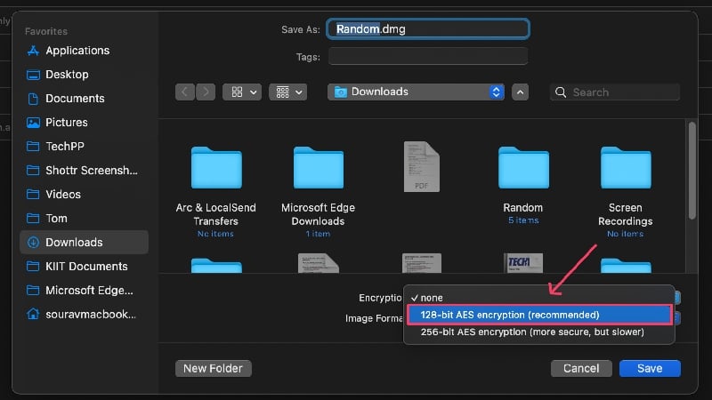
Task: Select the Screen Recordings folder
Action: 626,168
